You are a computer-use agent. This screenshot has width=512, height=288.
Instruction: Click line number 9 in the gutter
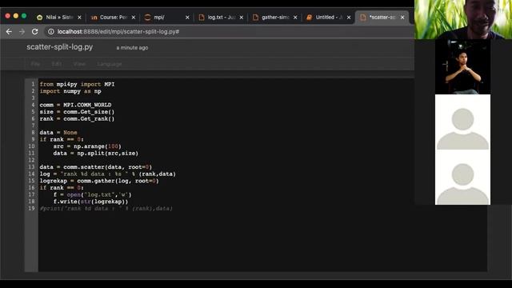(x=33, y=139)
